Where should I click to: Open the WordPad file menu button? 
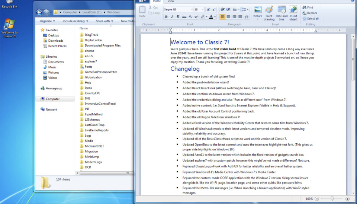point(143,1)
